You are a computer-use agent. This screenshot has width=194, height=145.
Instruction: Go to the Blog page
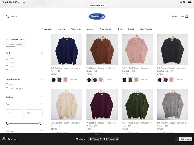(x=120, y=29)
